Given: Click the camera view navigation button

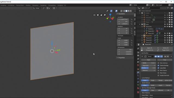Looking at the screenshot, I should [98, 15].
